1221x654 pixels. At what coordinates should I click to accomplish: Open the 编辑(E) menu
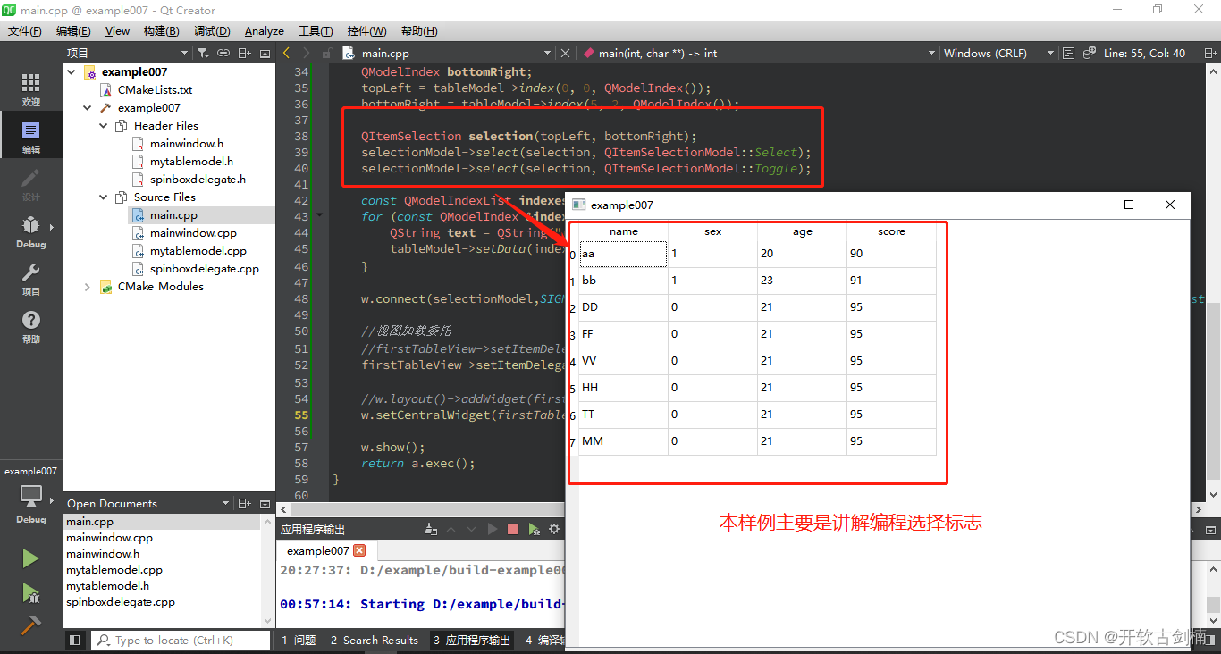pos(73,31)
